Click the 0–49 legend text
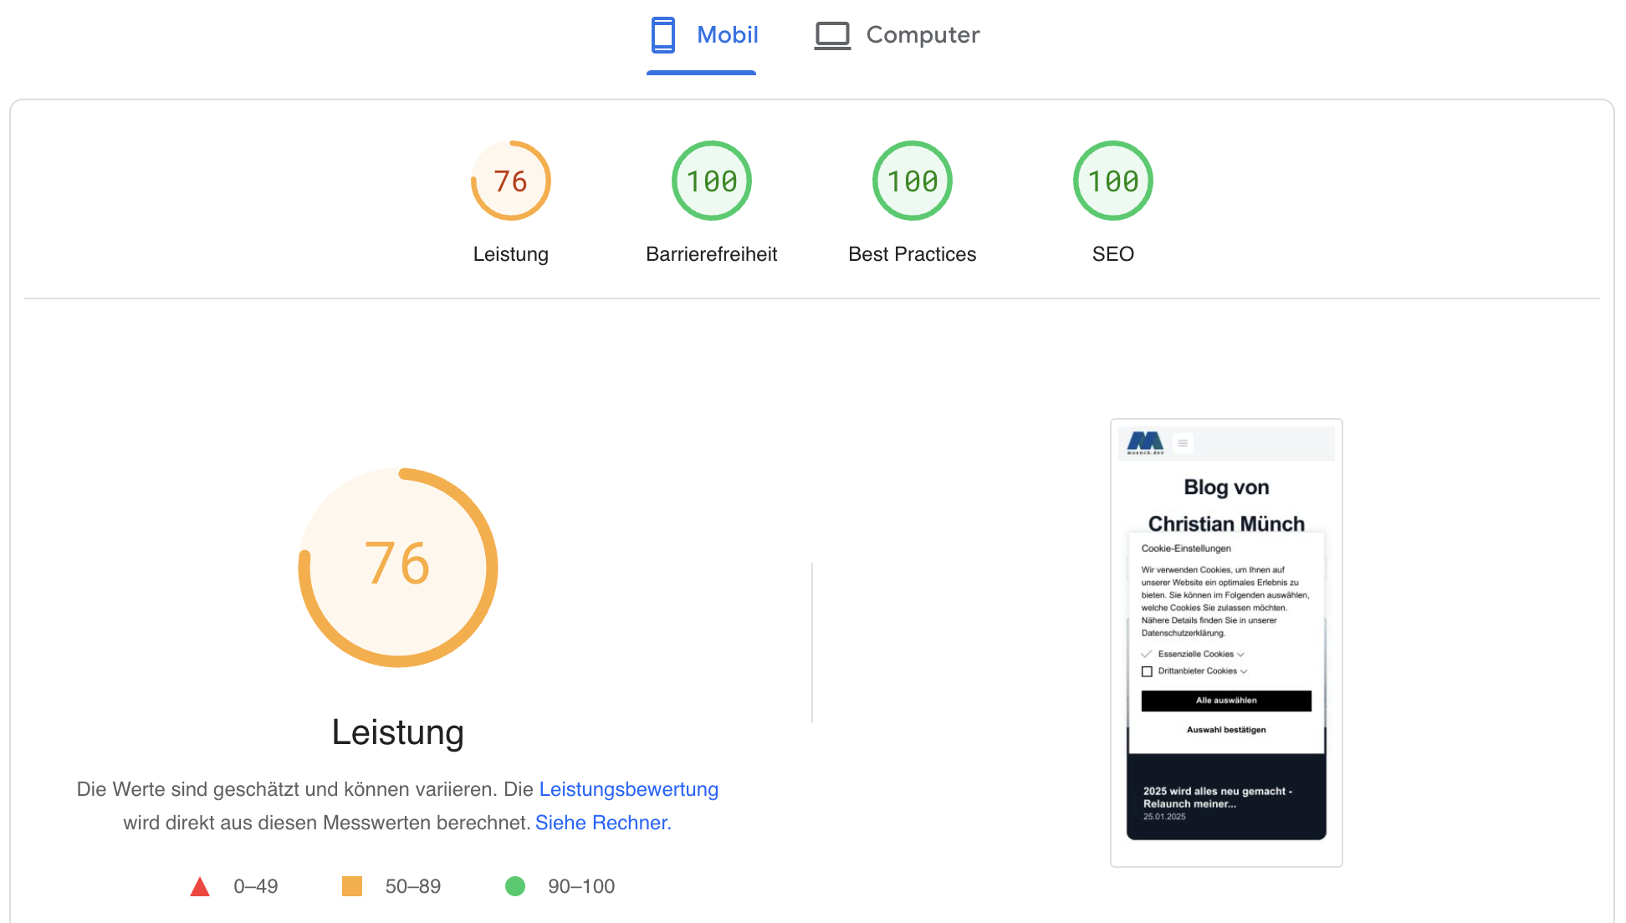Screen dimensions: 1626x923 [256, 886]
